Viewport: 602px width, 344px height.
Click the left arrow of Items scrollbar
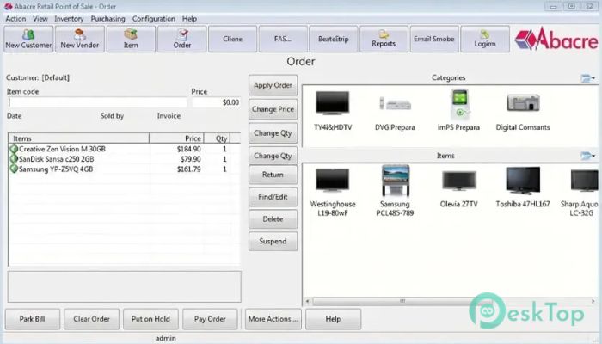[308, 301]
